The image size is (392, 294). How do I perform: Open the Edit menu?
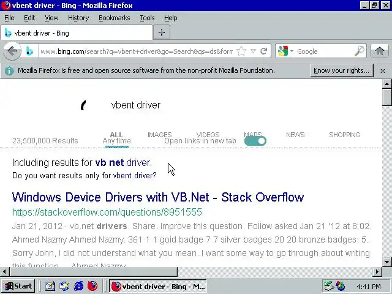[x=29, y=18]
